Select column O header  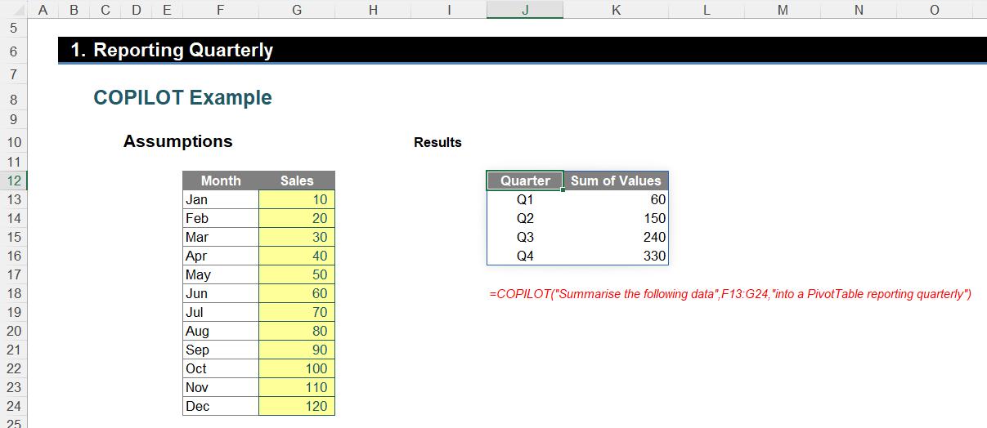point(935,10)
